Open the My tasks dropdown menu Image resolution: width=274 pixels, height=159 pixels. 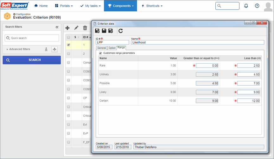[x=90, y=6]
